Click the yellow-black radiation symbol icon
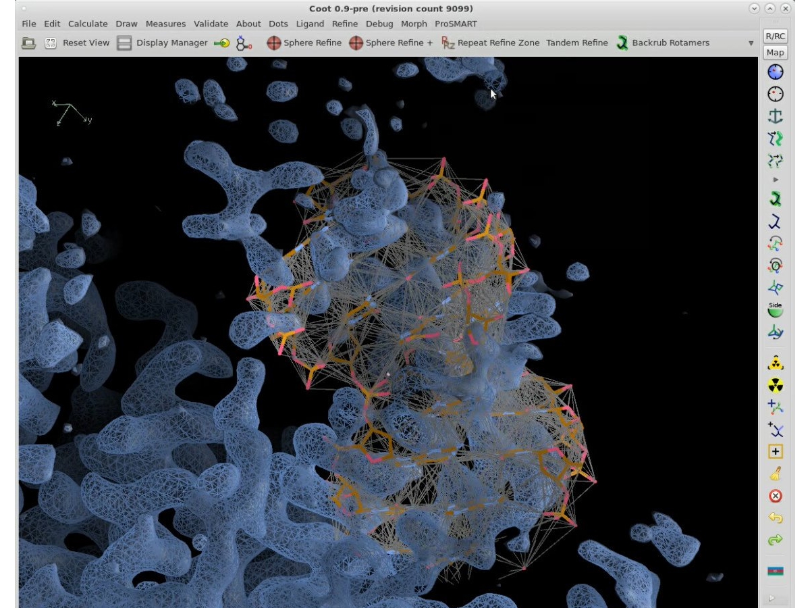 pyautogui.click(x=776, y=385)
